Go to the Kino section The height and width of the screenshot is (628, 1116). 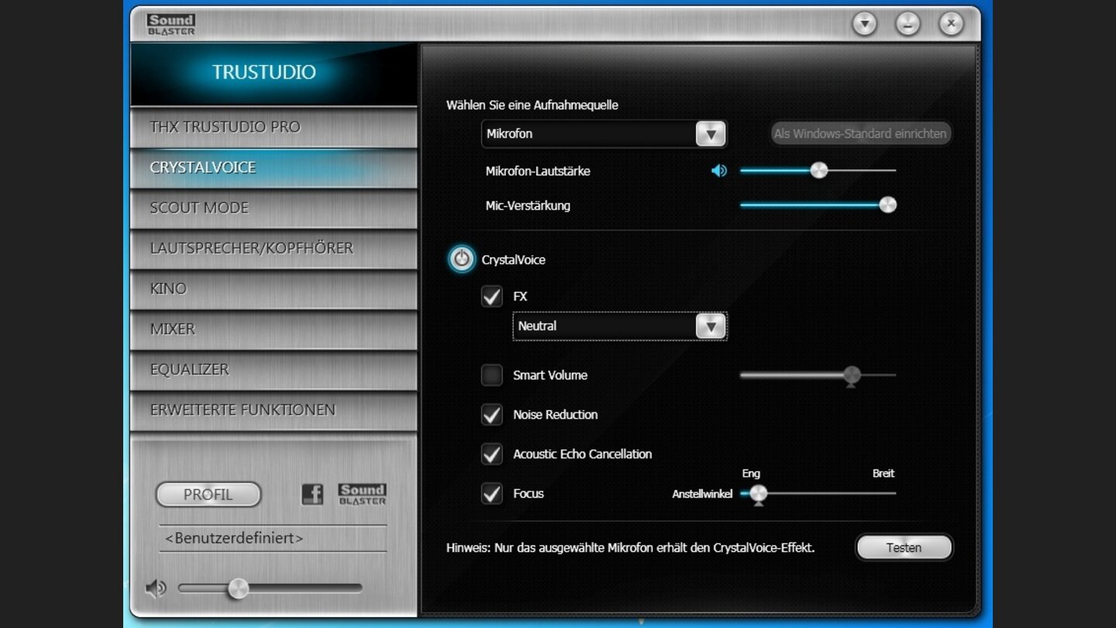tap(274, 288)
